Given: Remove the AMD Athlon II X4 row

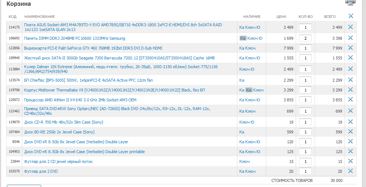Looking at the screenshot, I should [x=350, y=100].
